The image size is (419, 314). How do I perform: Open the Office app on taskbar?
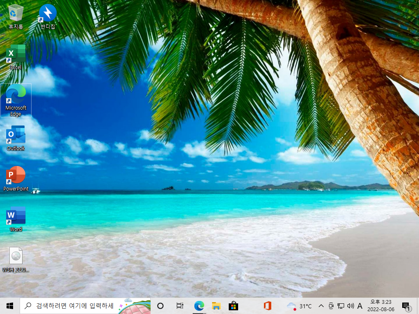[x=268, y=306]
